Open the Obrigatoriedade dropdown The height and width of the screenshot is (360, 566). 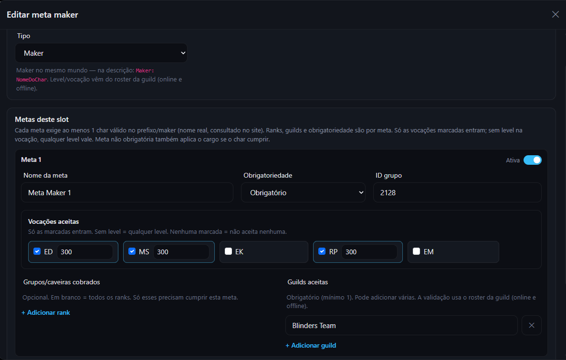(303, 192)
